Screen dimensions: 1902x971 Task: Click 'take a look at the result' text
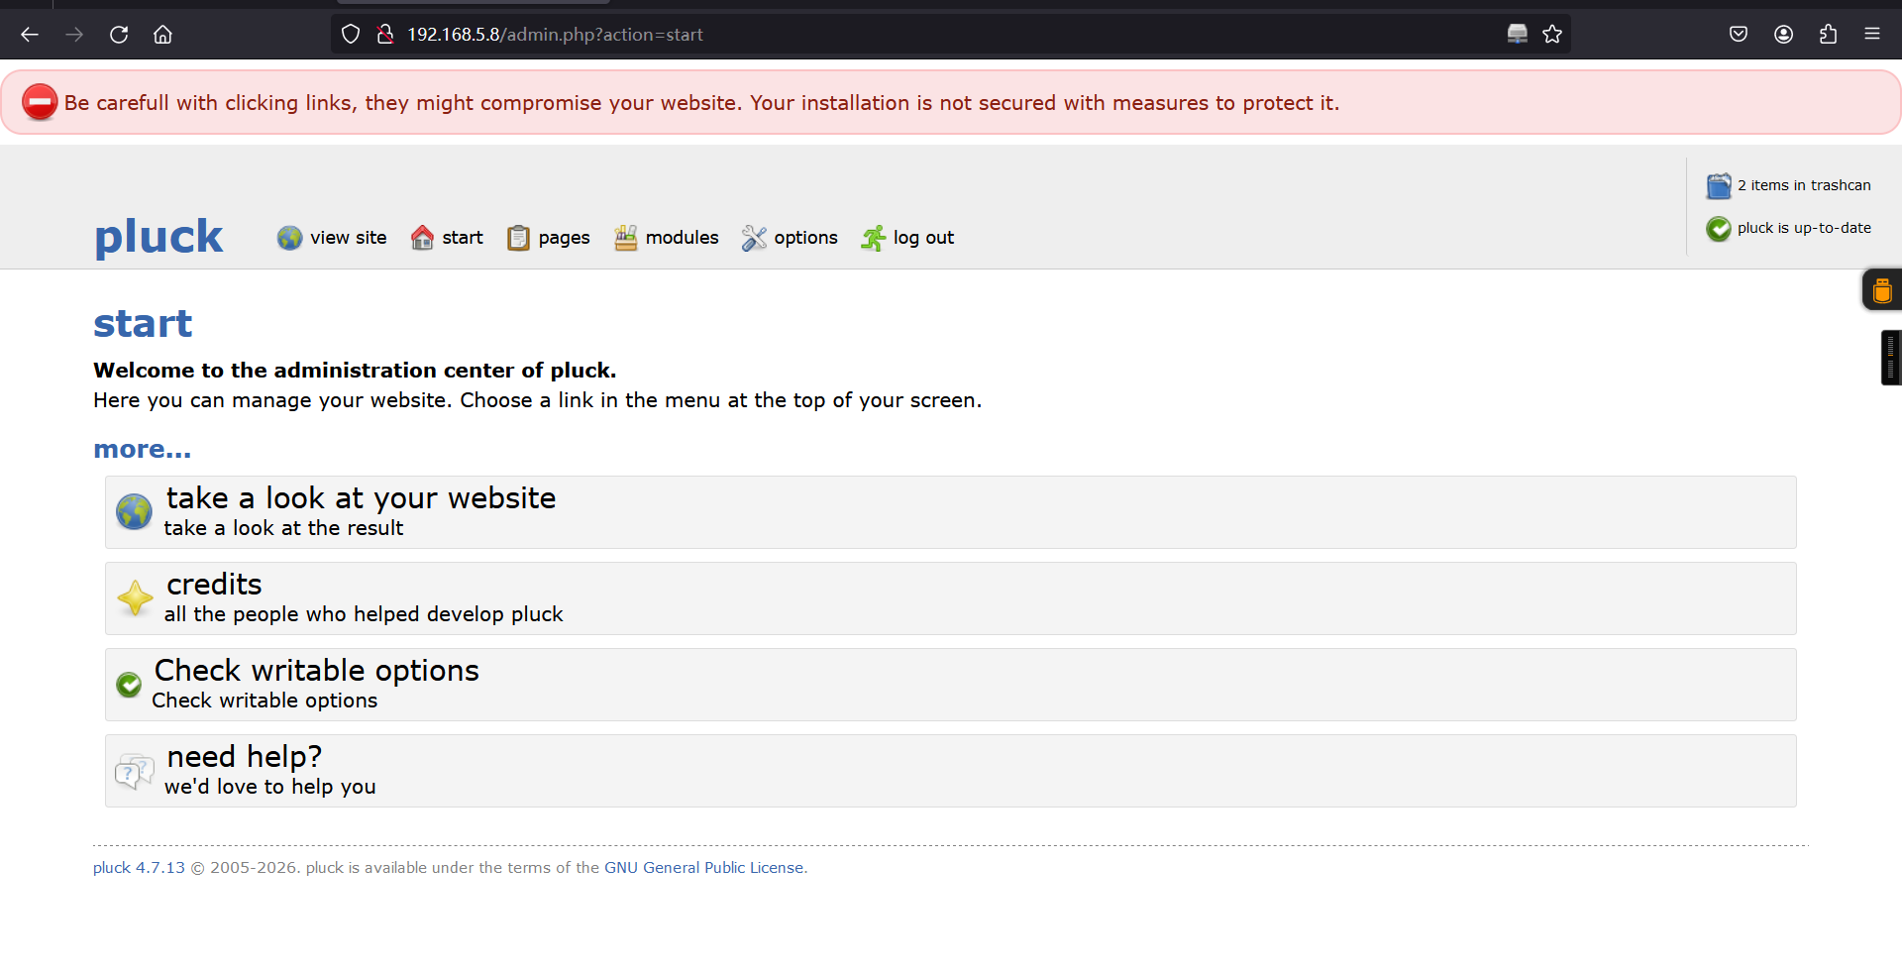(x=283, y=528)
